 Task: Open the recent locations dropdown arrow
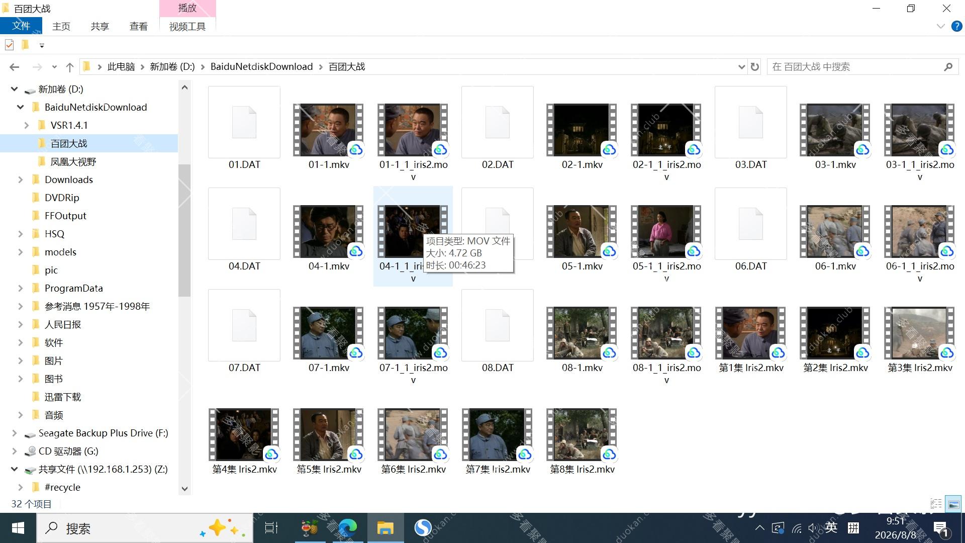coord(54,67)
